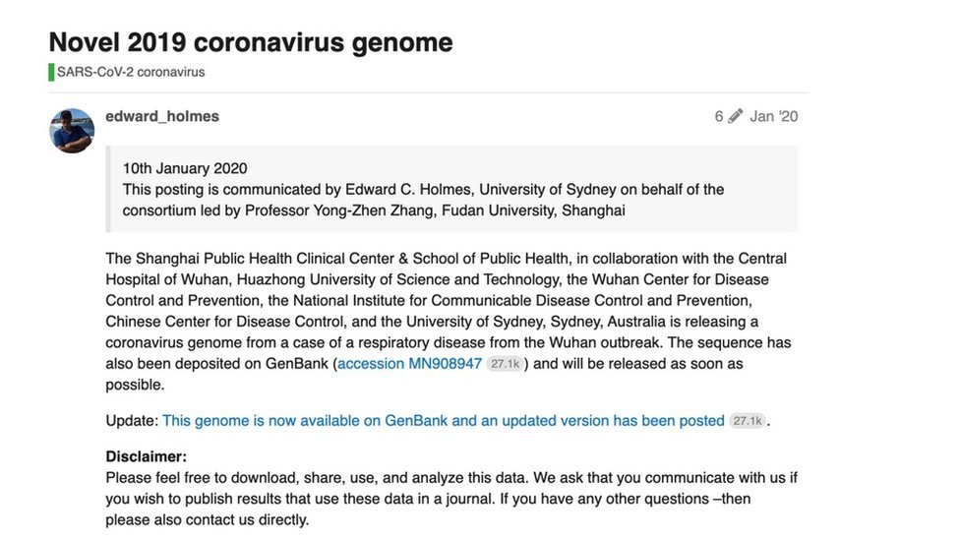Viewport: 960px width, 540px height.
Task: Open the edward_holmes username profile link
Action: point(162,116)
